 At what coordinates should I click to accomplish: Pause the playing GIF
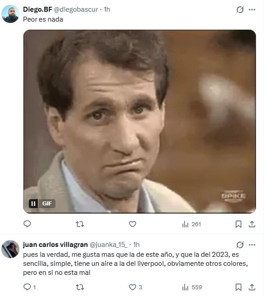coord(33,204)
